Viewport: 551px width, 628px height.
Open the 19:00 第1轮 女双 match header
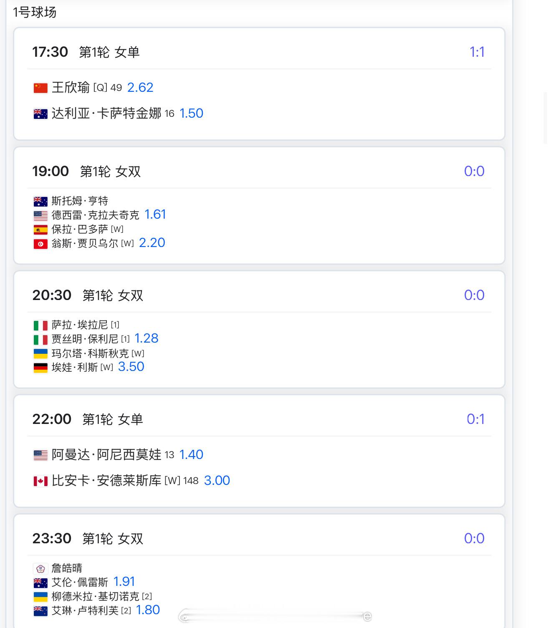(87, 172)
